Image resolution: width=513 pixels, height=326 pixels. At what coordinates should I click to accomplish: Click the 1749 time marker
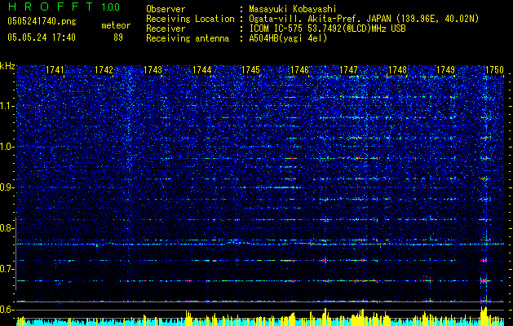[x=446, y=70]
